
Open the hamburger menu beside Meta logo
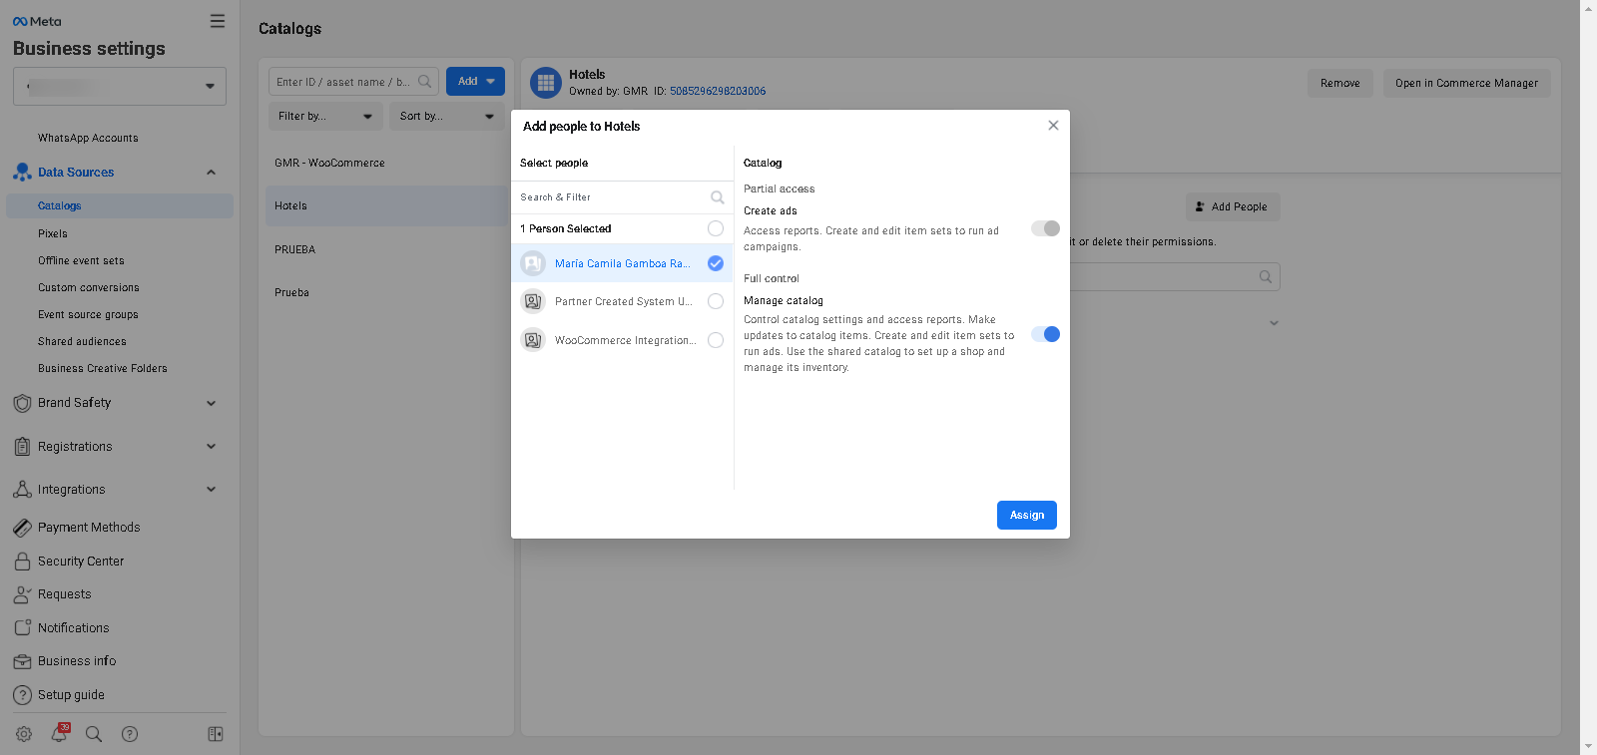(x=218, y=21)
